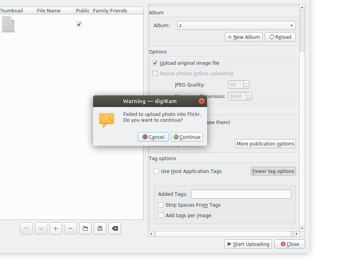Enable Use Host Application Tags
Viewport: 356px width, 266px height.
pyautogui.click(x=156, y=171)
